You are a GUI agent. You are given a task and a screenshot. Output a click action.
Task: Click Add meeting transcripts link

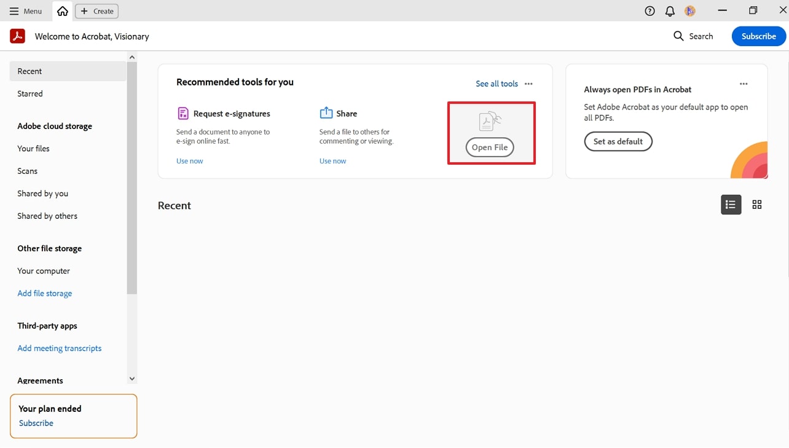(60, 348)
